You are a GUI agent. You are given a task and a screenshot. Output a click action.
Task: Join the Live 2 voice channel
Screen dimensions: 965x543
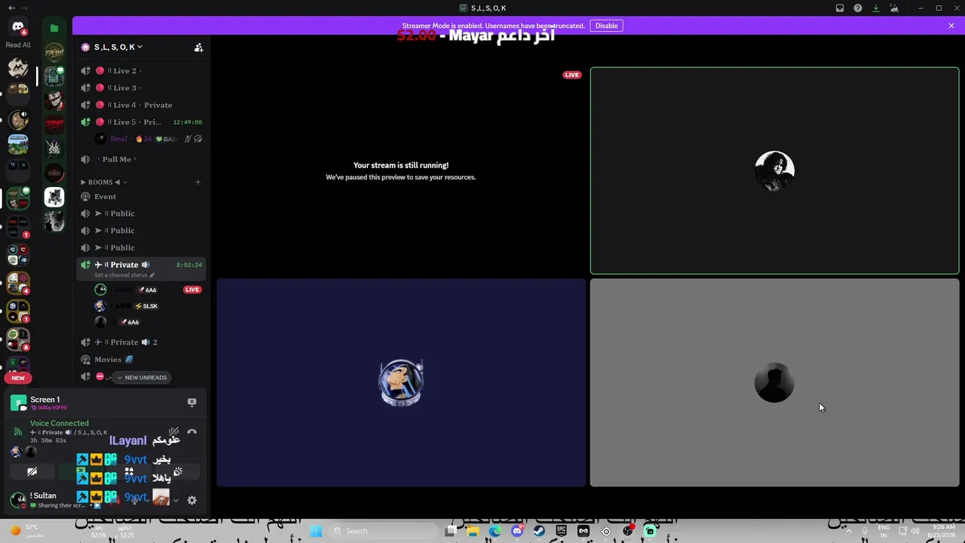[x=141, y=71]
